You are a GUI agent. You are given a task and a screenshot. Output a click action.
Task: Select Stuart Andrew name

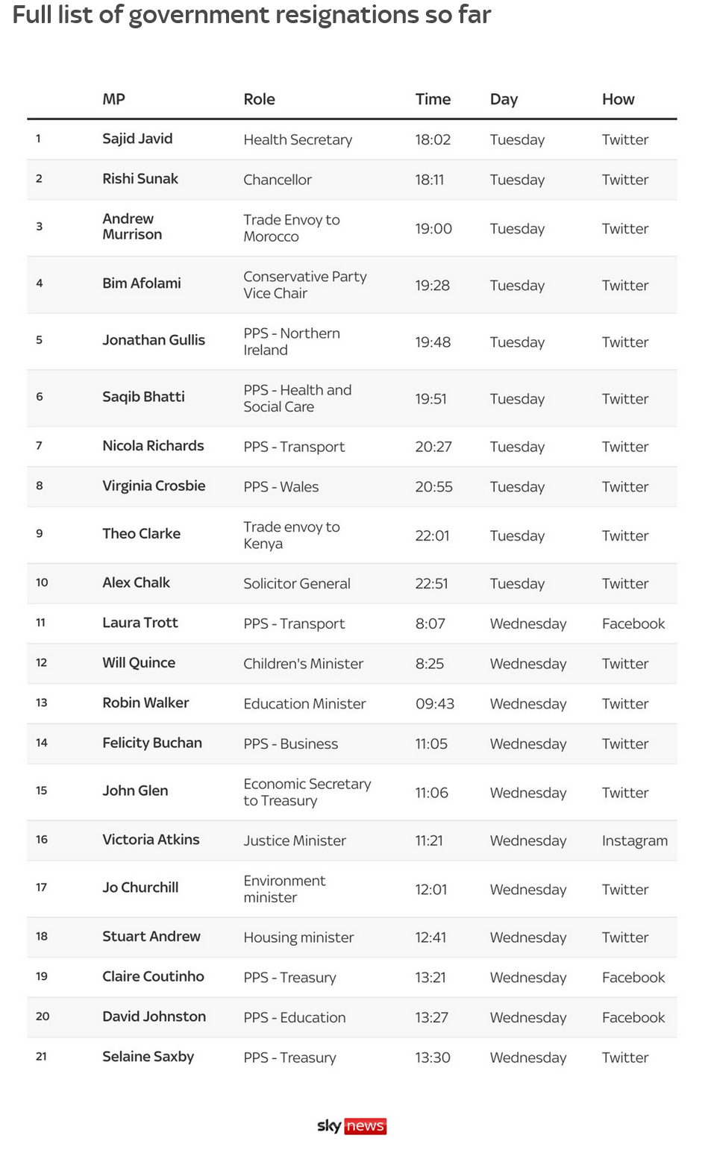pyautogui.click(x=151, y=936)
